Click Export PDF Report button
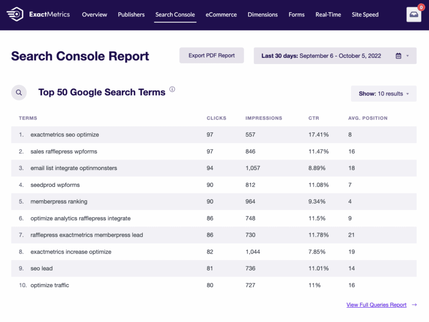 [212, 56]
